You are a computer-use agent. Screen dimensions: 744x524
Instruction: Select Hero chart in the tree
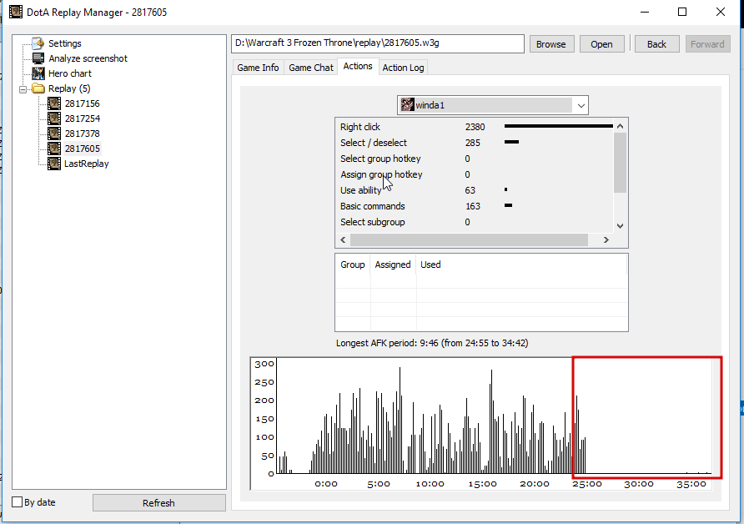click(x=70, y=73)
